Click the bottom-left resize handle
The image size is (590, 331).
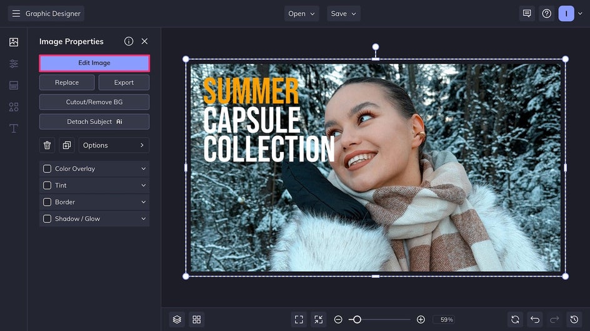[186, 276]
